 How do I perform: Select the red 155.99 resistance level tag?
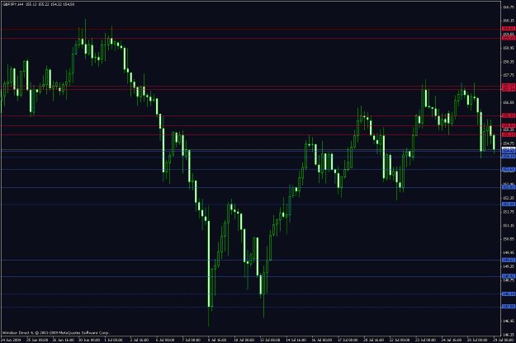[509, 115]
